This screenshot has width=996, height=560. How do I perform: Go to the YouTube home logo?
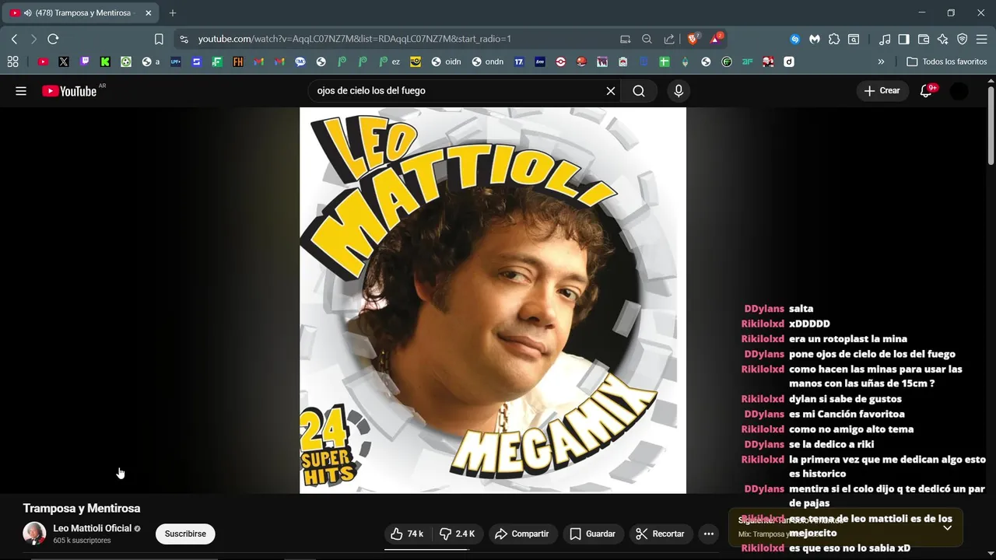tap(68, 91)
